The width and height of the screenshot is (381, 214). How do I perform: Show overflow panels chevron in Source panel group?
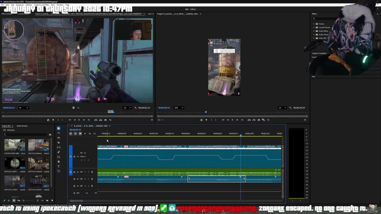153,14
